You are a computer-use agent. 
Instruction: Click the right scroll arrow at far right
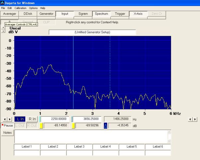click(x=195, y=119)
